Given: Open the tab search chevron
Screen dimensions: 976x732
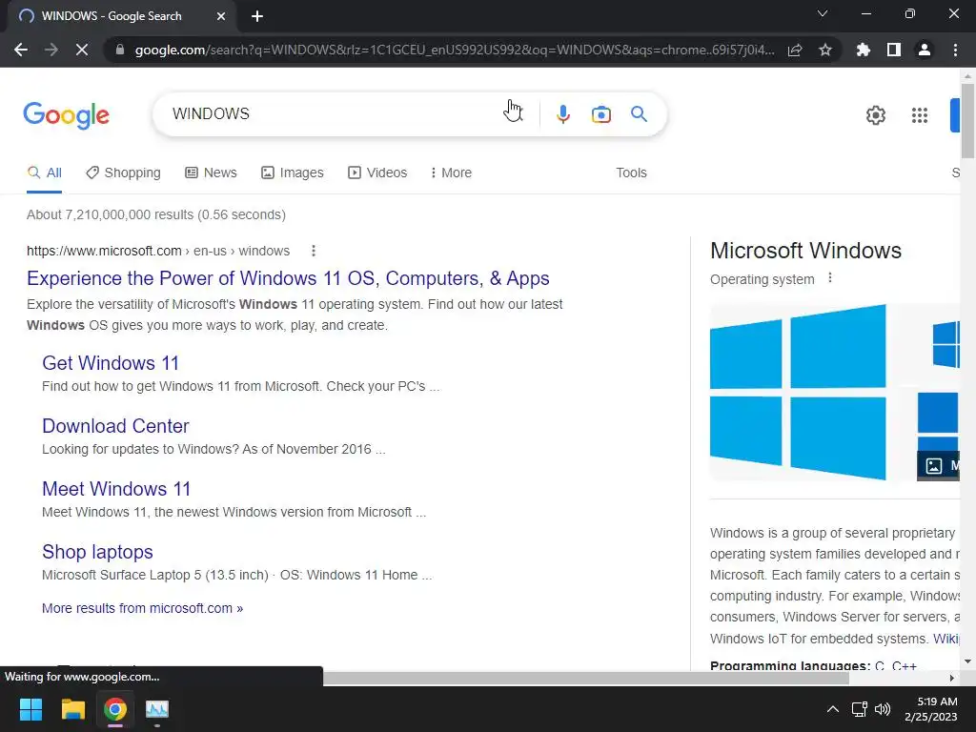Looking at the screenshot, I should click(x=823, y=13).
